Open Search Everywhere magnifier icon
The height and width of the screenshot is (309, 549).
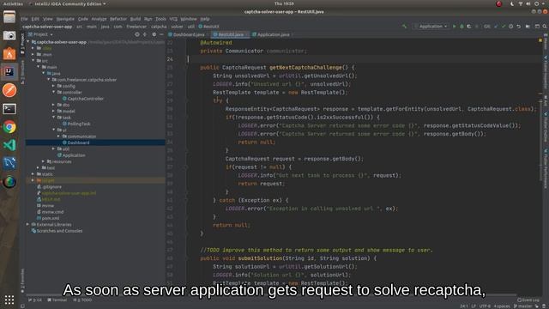(x=545, y=27)
